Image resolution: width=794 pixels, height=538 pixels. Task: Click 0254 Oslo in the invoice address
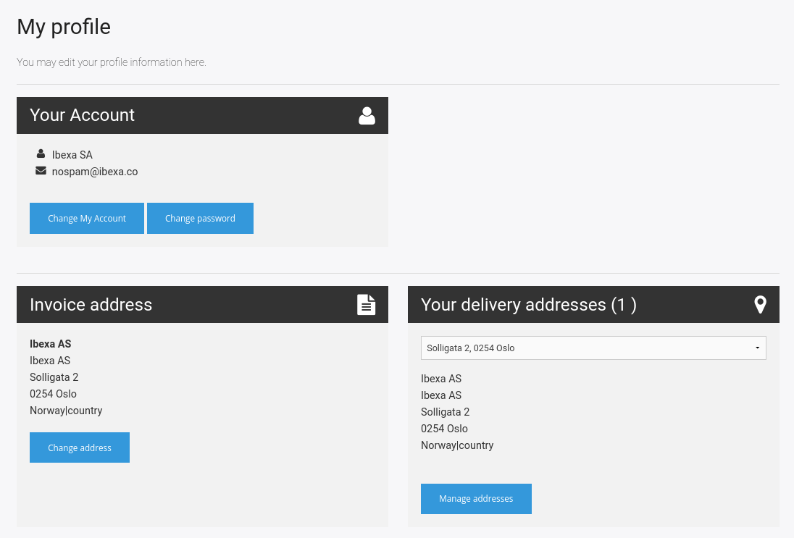coord(53,394)
